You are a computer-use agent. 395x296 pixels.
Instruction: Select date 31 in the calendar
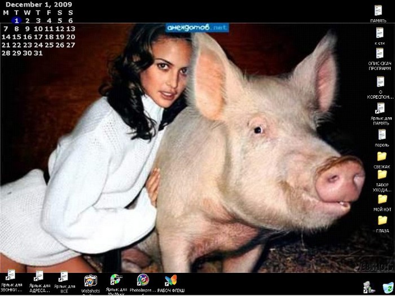pyautogui.click(x=38, y=53)
